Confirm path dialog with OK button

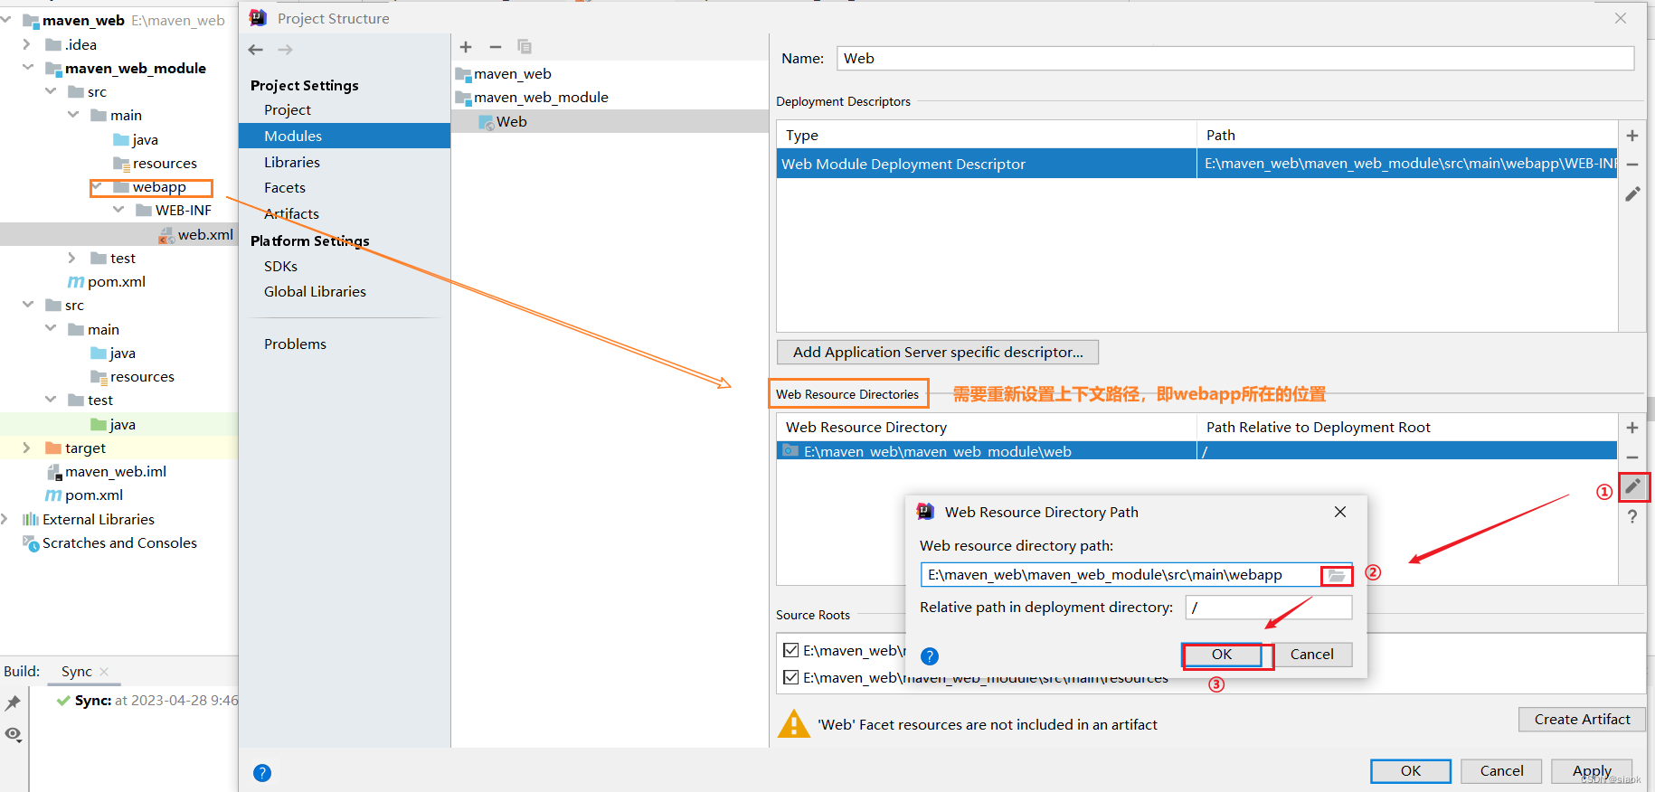(x=1222, y=655)
